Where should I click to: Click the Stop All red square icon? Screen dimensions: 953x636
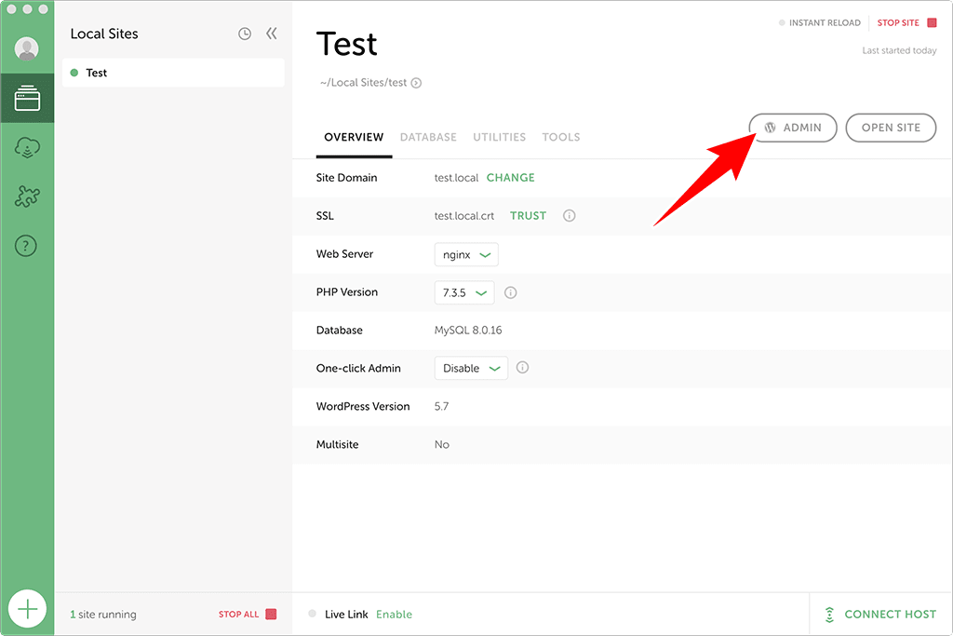(271, 614)
